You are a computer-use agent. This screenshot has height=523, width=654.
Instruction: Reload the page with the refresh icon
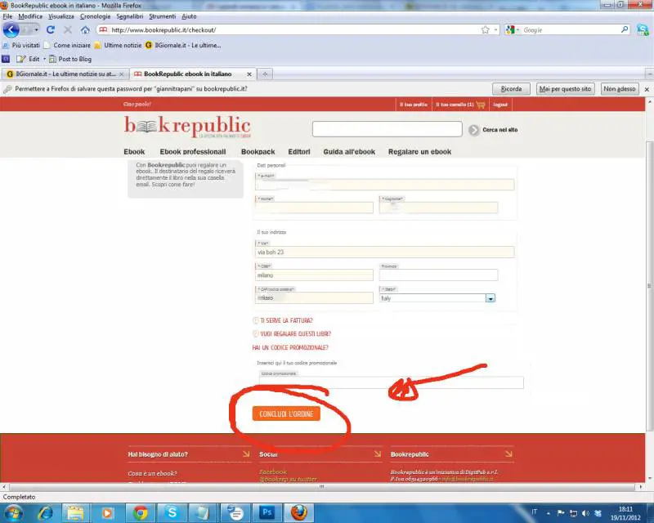(51, 30)
